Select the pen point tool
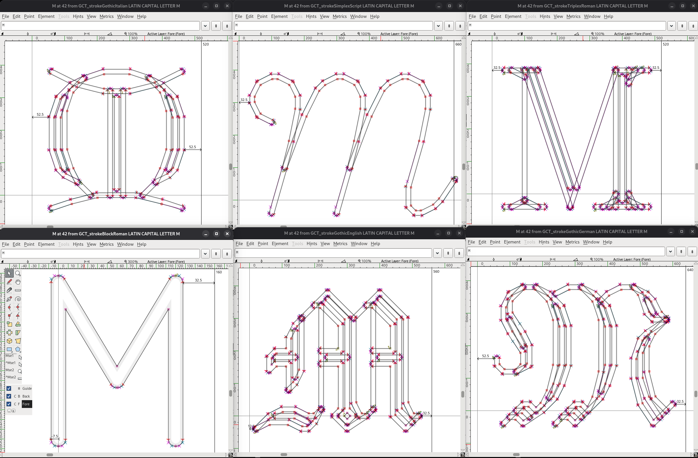This screenshot has width=698, height=458. click(9, 299)
